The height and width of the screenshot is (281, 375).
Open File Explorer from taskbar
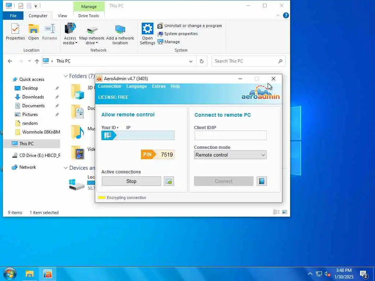(30, 274)
